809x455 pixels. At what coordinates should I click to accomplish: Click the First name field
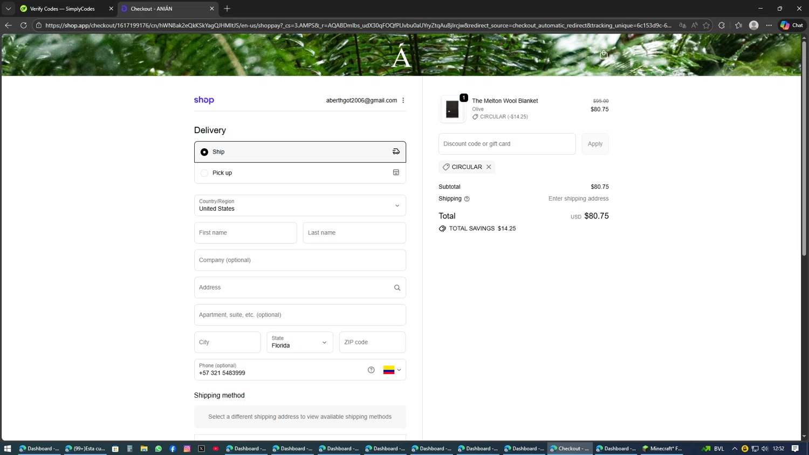[x=245, y=233]
